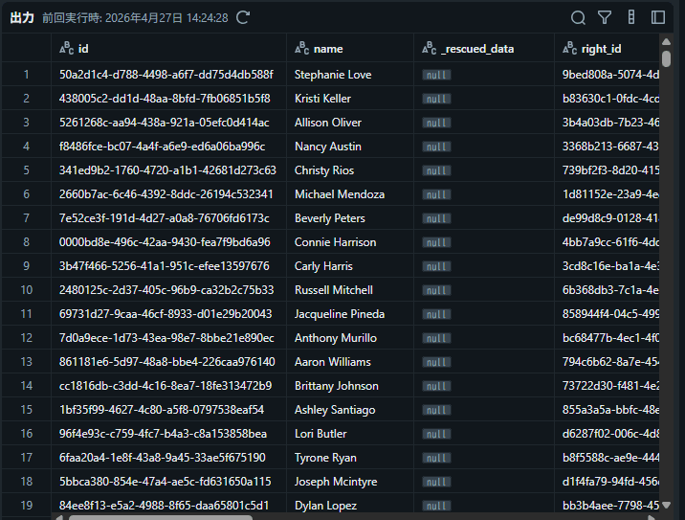The image size is (685, 520).
Task: Click the right_id column type icon
Action: coord(569,48)
